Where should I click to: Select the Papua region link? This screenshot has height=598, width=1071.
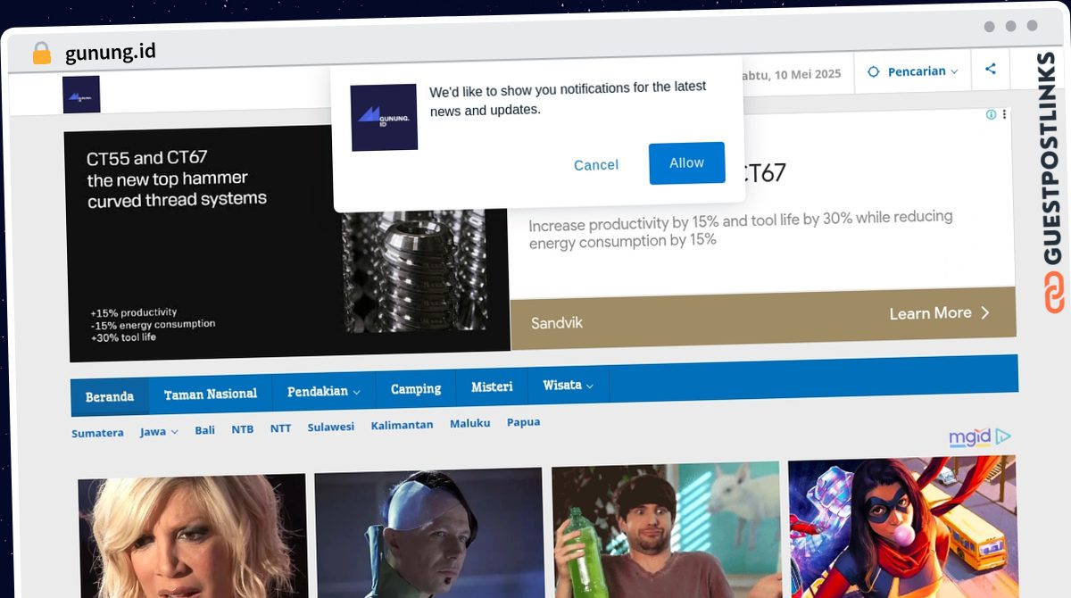(x=523, y=422)
